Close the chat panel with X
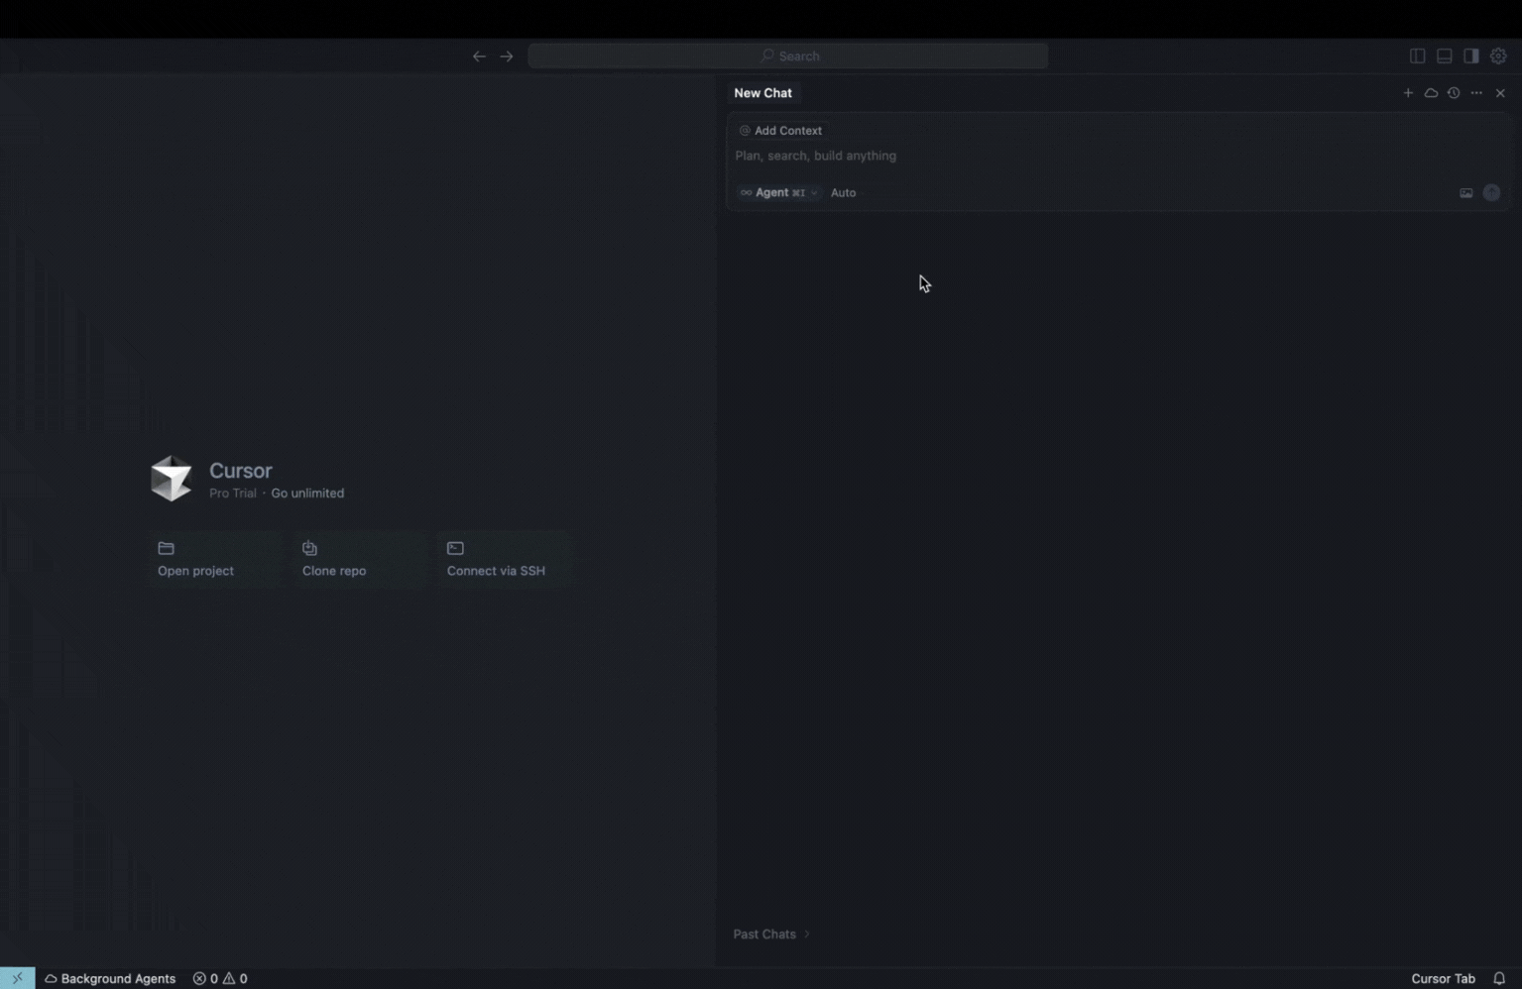 point(1500,93)
